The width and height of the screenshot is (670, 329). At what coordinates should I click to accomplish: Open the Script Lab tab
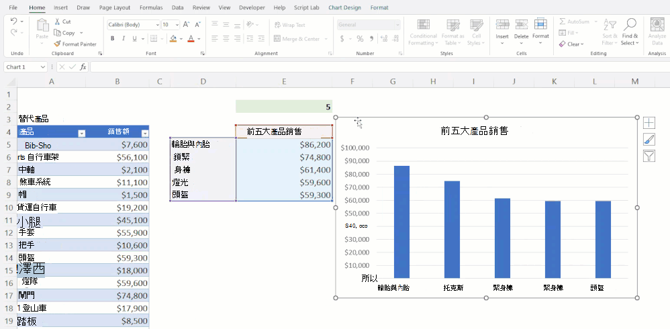point(306,7)
